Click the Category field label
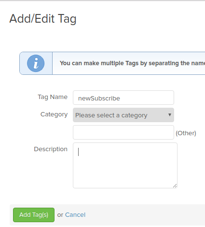This screenshot has width=205, height=227. coord(54,114)
